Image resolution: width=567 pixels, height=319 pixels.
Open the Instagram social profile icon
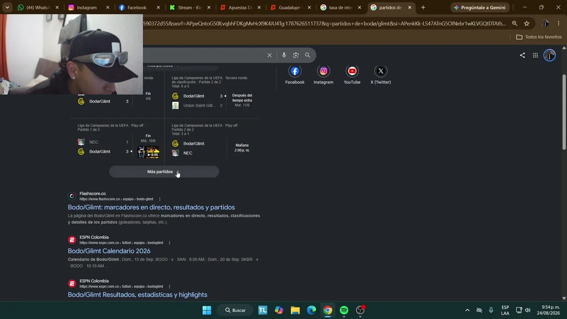tap(323, 71)
